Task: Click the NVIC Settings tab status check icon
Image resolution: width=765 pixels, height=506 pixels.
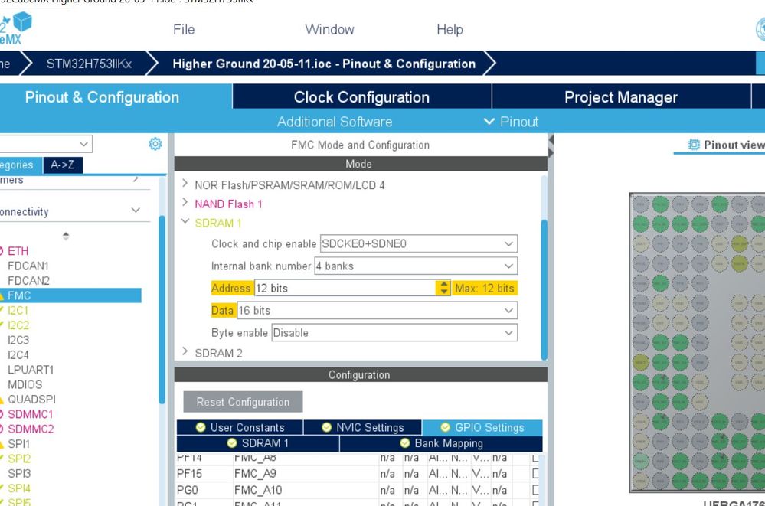Action: (x=326, y=427)
